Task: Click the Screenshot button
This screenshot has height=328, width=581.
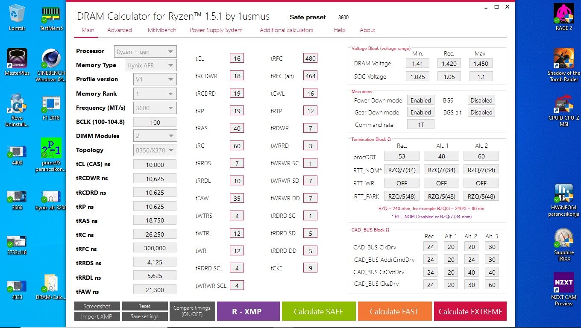Action: tap(97, 306)
